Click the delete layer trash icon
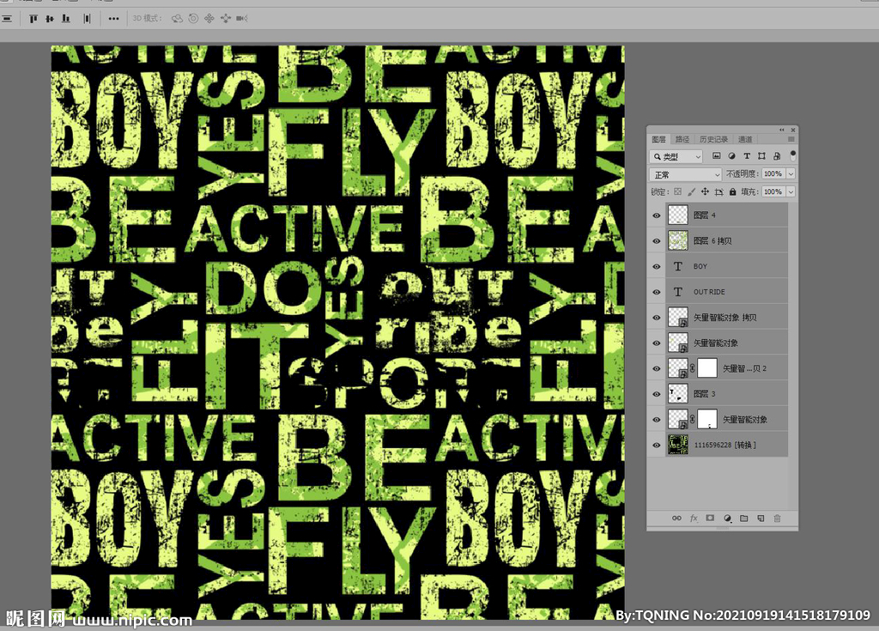 coord(778,519)
